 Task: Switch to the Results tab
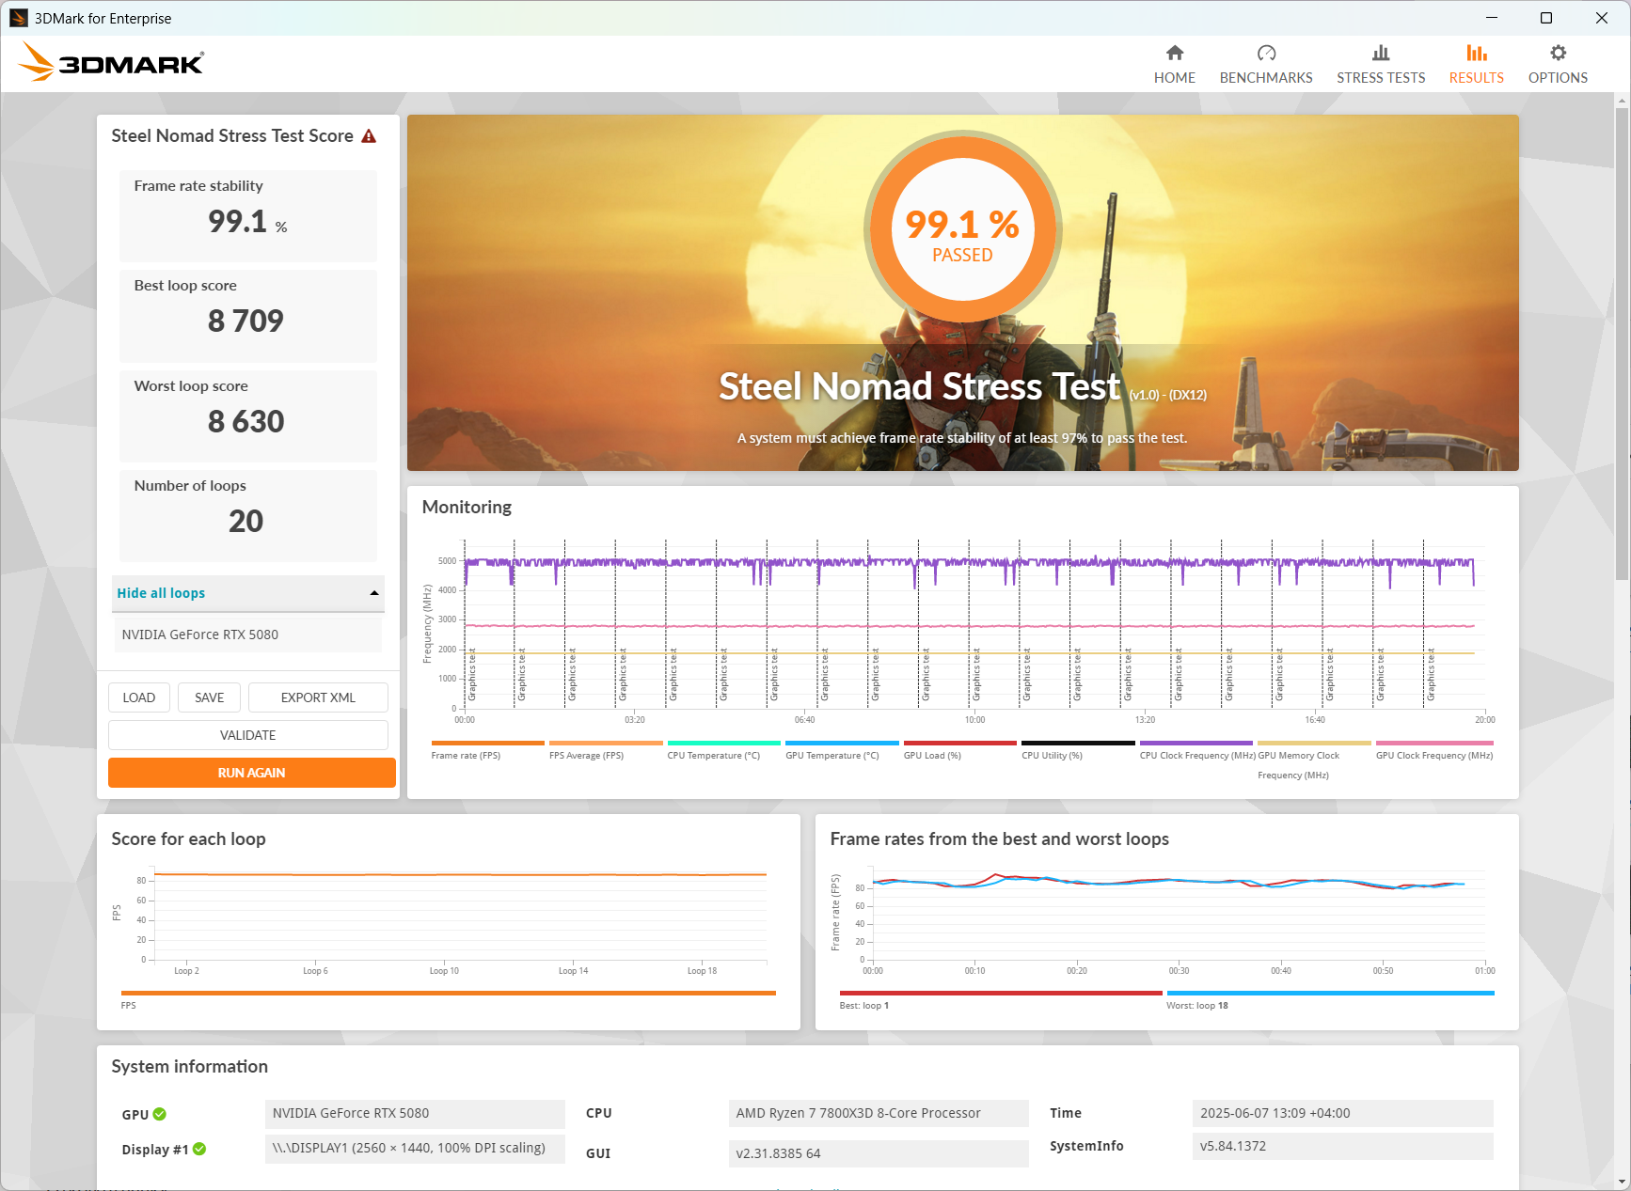(x=1476, y=64)
